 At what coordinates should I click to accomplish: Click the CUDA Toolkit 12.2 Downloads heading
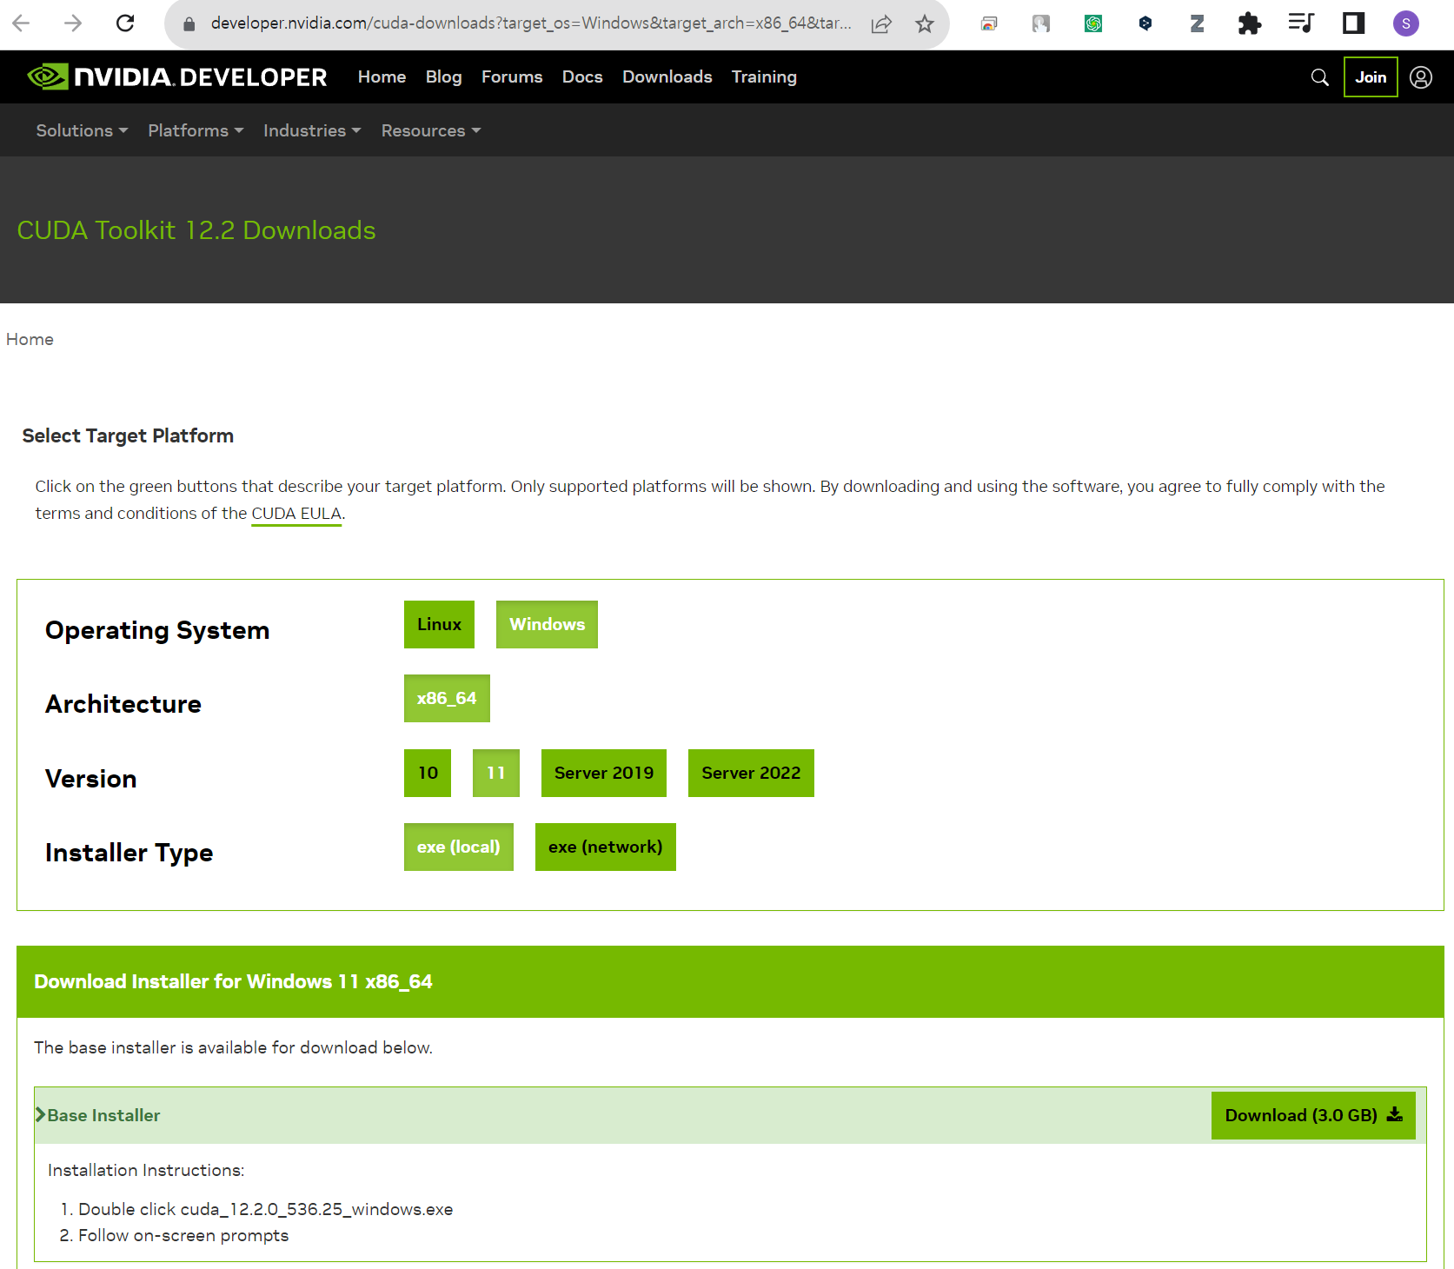pos(196,230)
